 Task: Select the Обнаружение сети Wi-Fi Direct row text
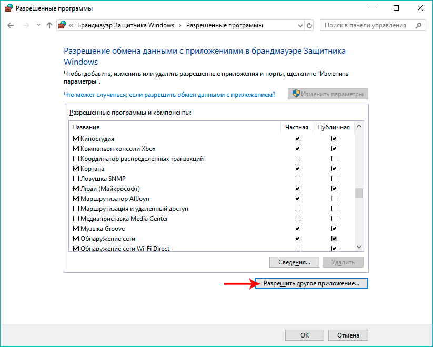tap(125, 249)
